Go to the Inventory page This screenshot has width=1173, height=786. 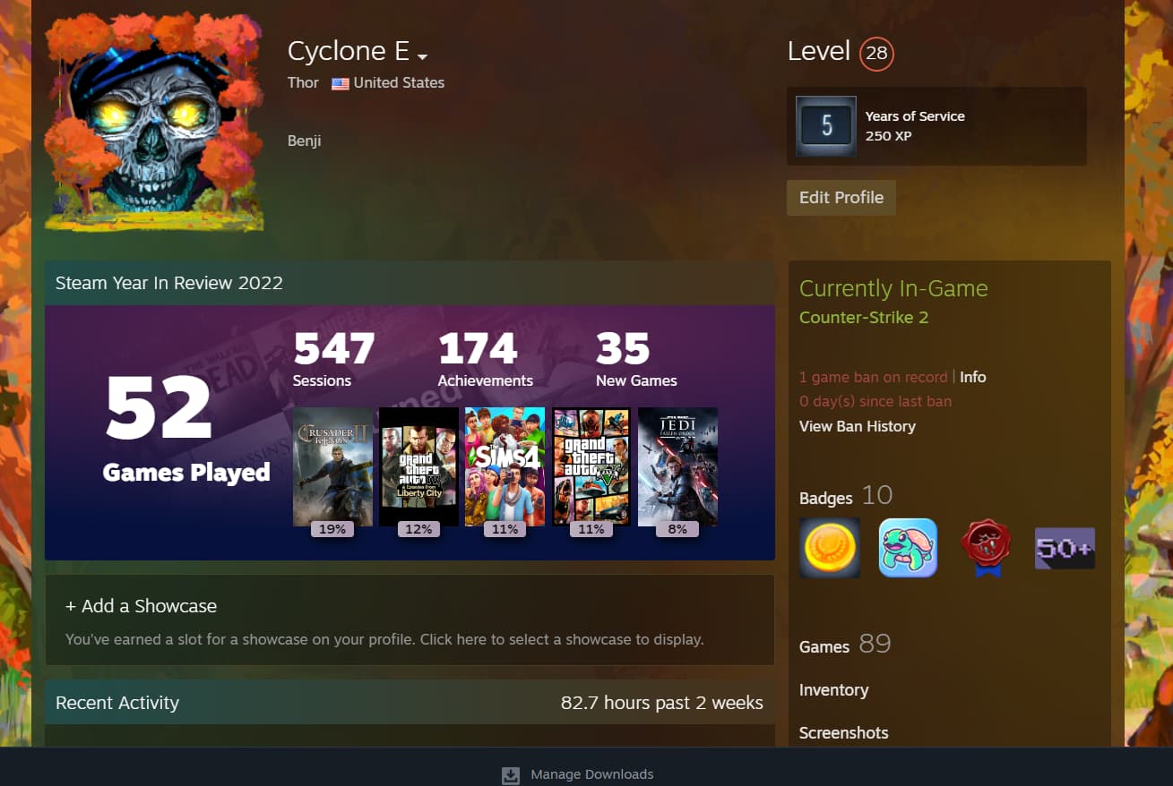833,690
